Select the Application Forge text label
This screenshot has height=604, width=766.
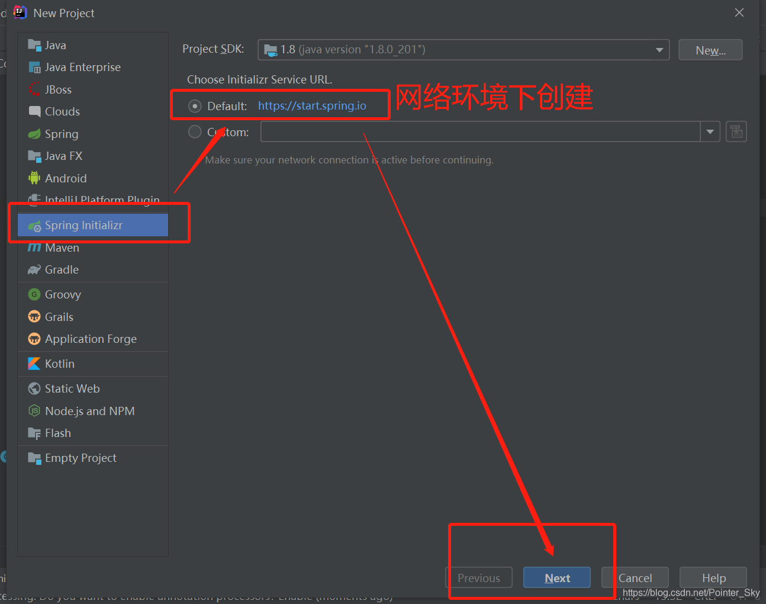pos(91,339)
